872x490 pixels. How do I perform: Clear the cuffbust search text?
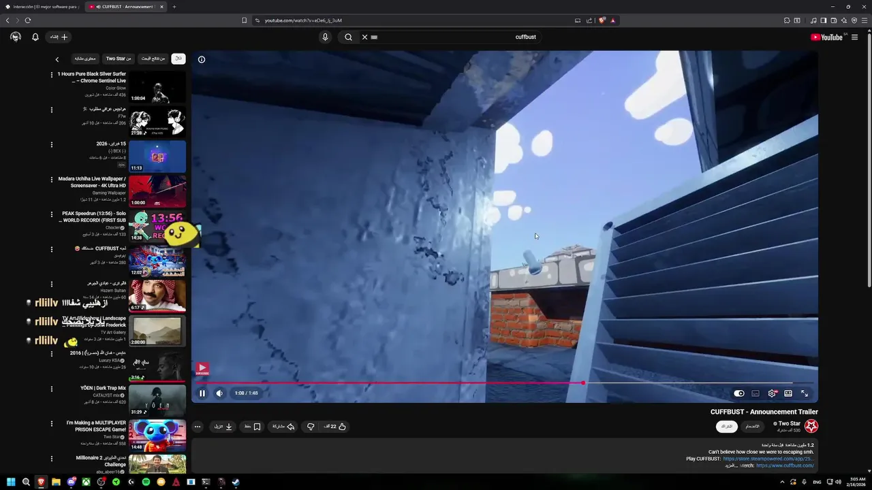[364, 37]
